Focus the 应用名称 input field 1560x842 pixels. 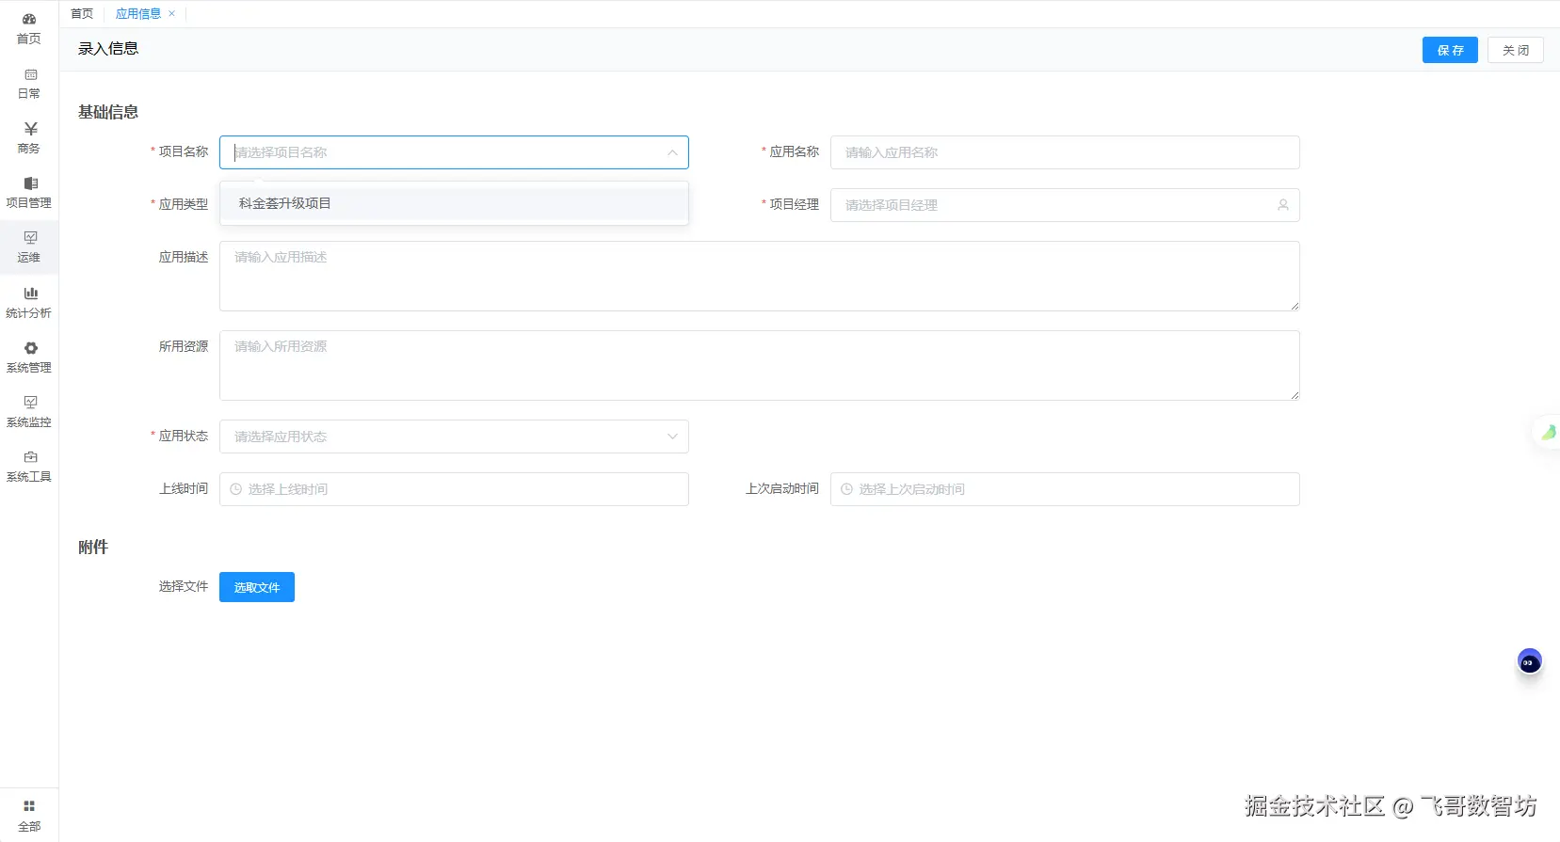(x=1065, y=152)
